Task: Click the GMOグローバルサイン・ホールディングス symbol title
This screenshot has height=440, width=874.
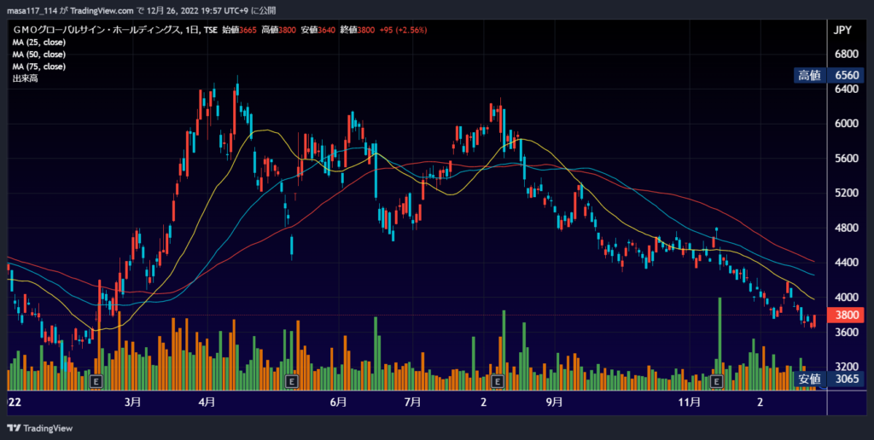Action: (96, 30)
